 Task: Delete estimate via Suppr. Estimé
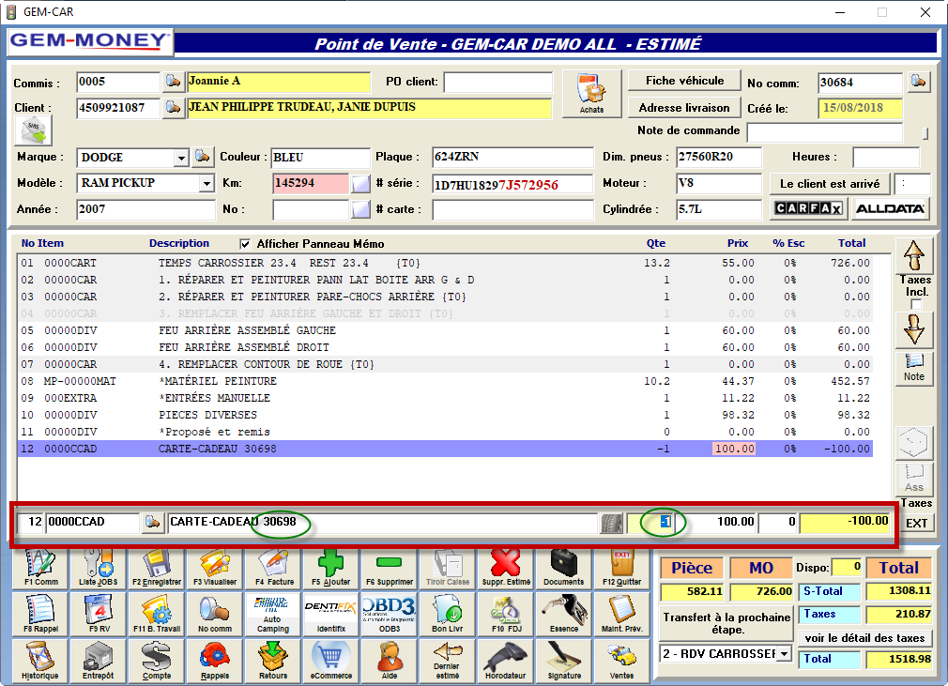click(x=505, y=568)
